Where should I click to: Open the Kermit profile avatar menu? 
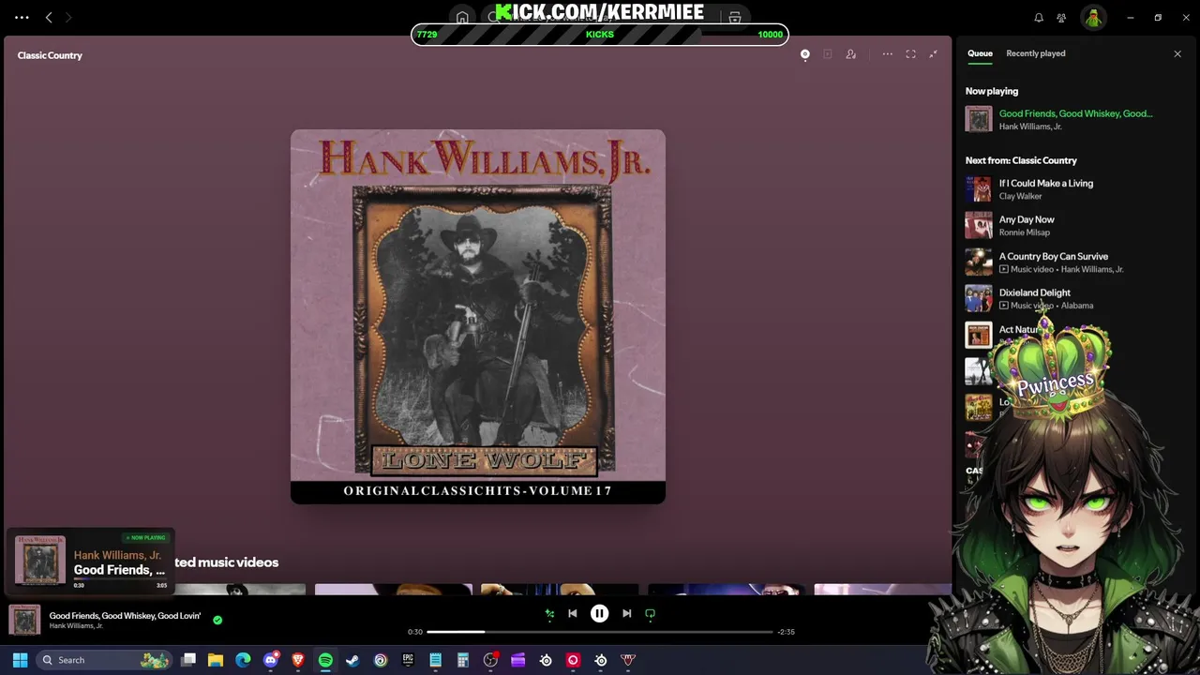1093,18
